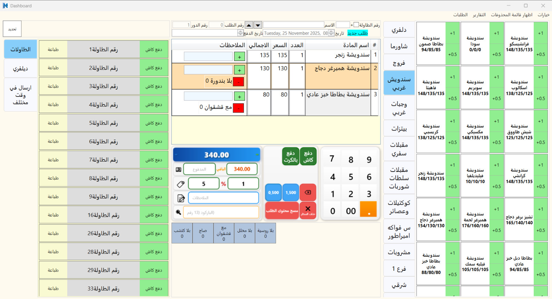The width and height of the screenshot is (552, 299).
Task: Click the تاريخ الدفع date spinner arrows
Action: pos(240,33)
